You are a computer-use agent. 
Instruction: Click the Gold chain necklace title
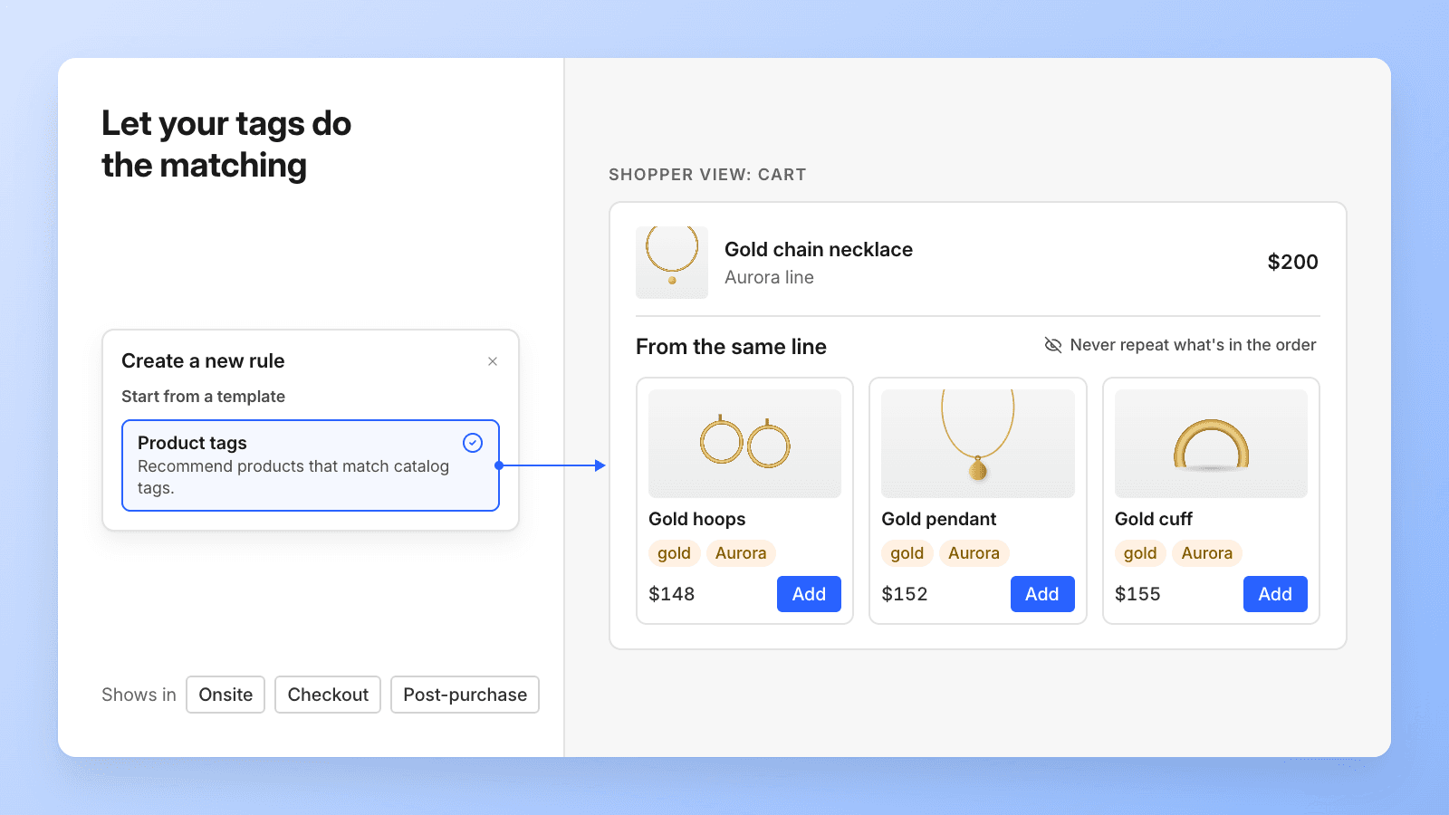pos(819,249)
